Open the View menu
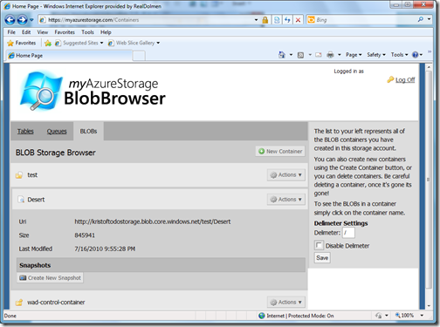The width and height of the screenshot is (440, 327). coord(43,32)
